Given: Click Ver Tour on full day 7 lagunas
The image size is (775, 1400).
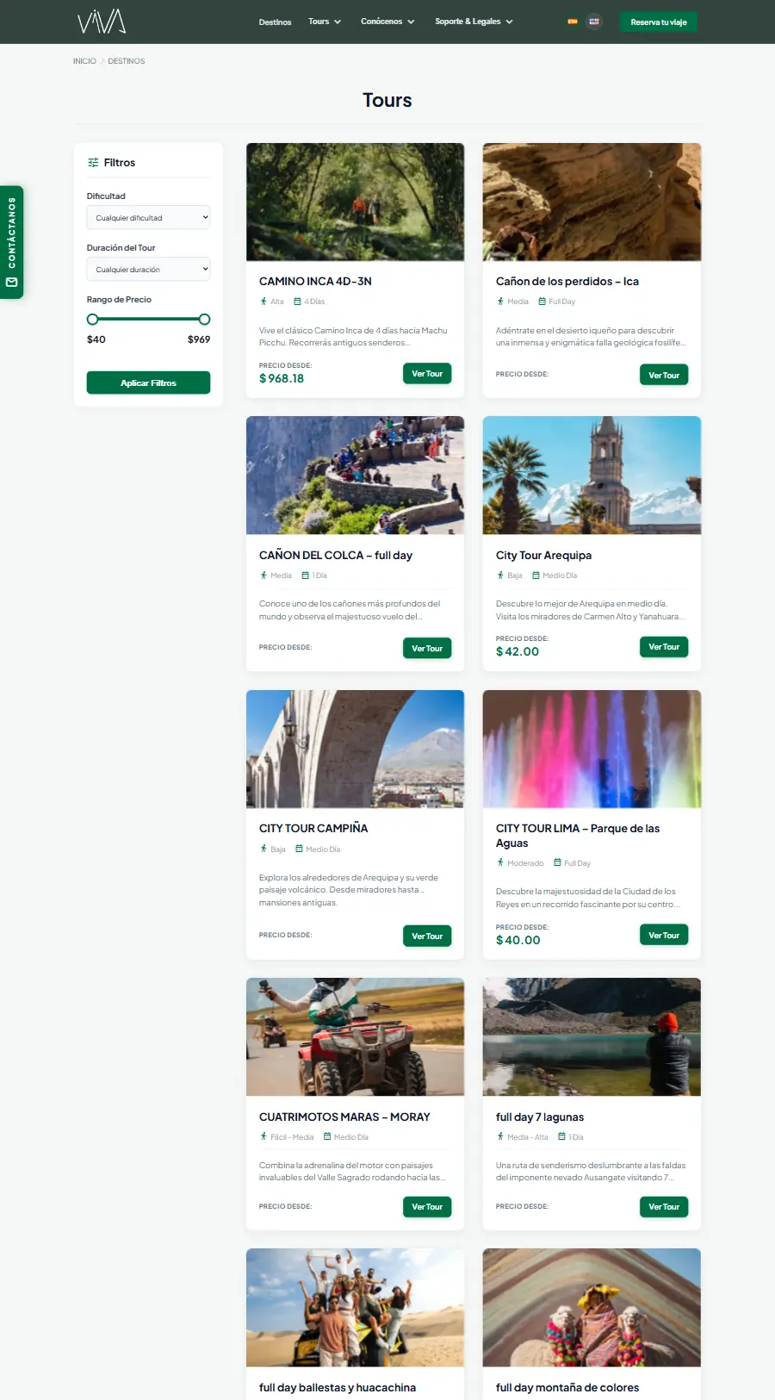Looking at the screenshot, I should tap(664, 1207).
